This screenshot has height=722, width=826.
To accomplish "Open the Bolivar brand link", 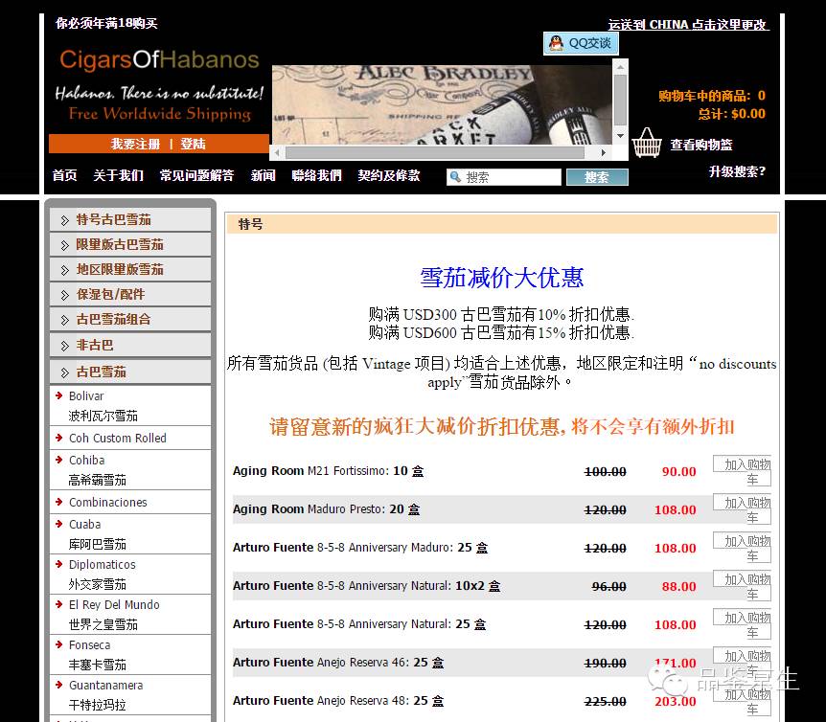I will coord(86,396).
